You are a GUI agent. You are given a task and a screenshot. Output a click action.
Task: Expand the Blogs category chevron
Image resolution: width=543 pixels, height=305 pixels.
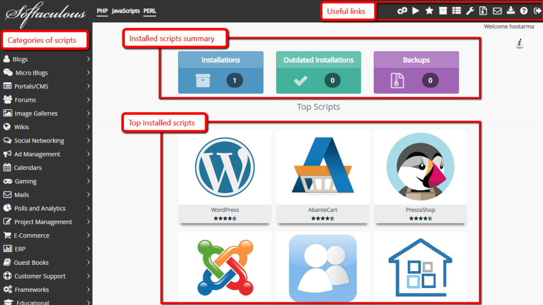(89, 59)
